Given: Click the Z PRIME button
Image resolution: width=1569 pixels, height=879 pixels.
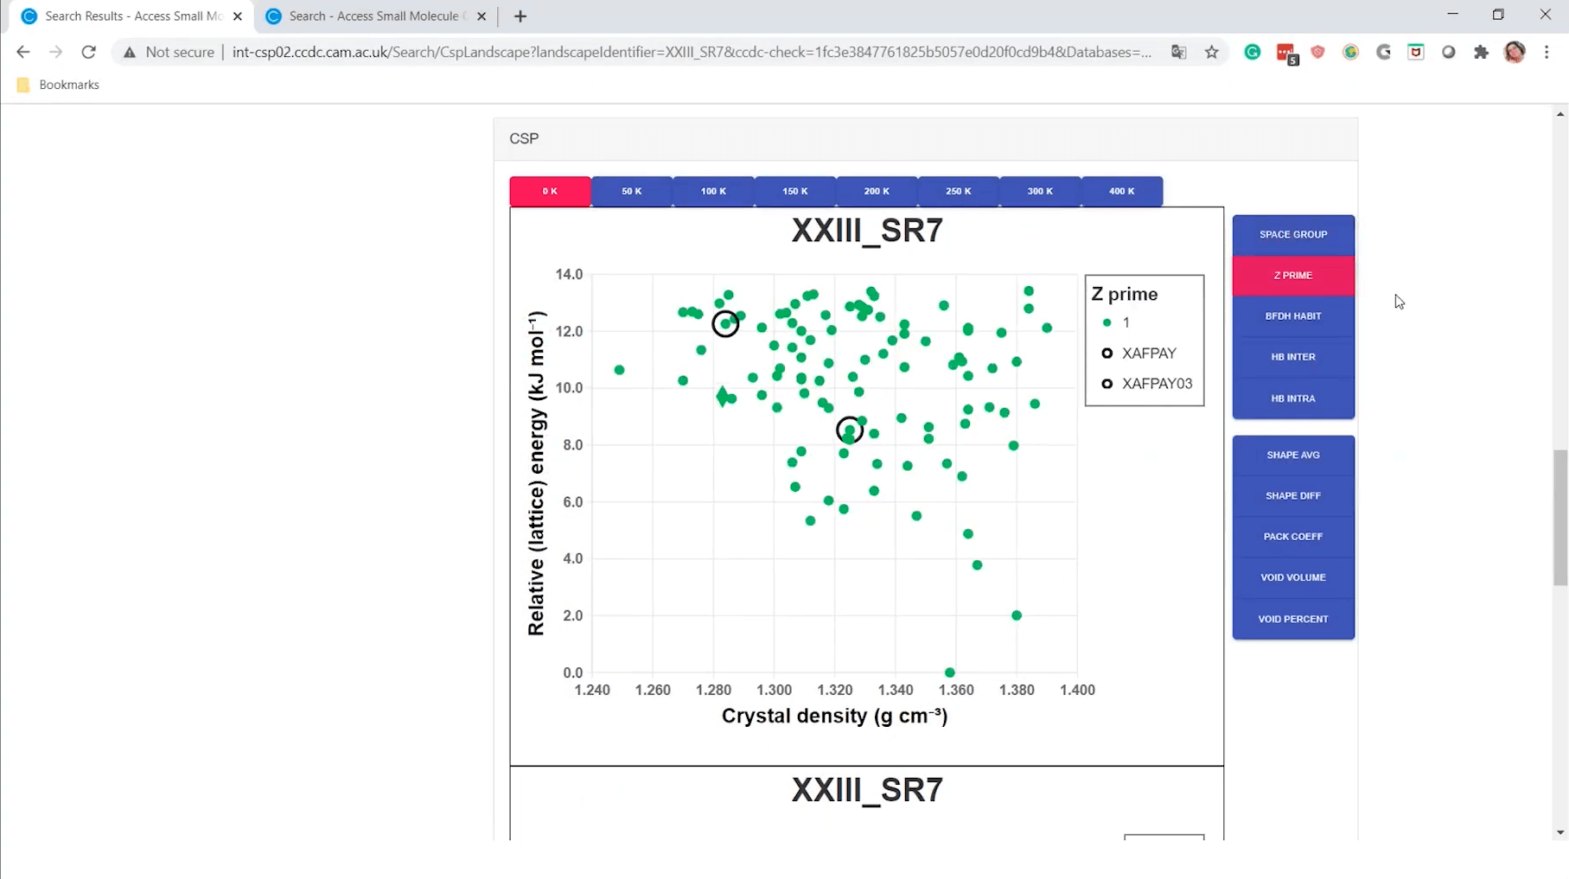Looking at the screenshot, I should point(1292,275).
